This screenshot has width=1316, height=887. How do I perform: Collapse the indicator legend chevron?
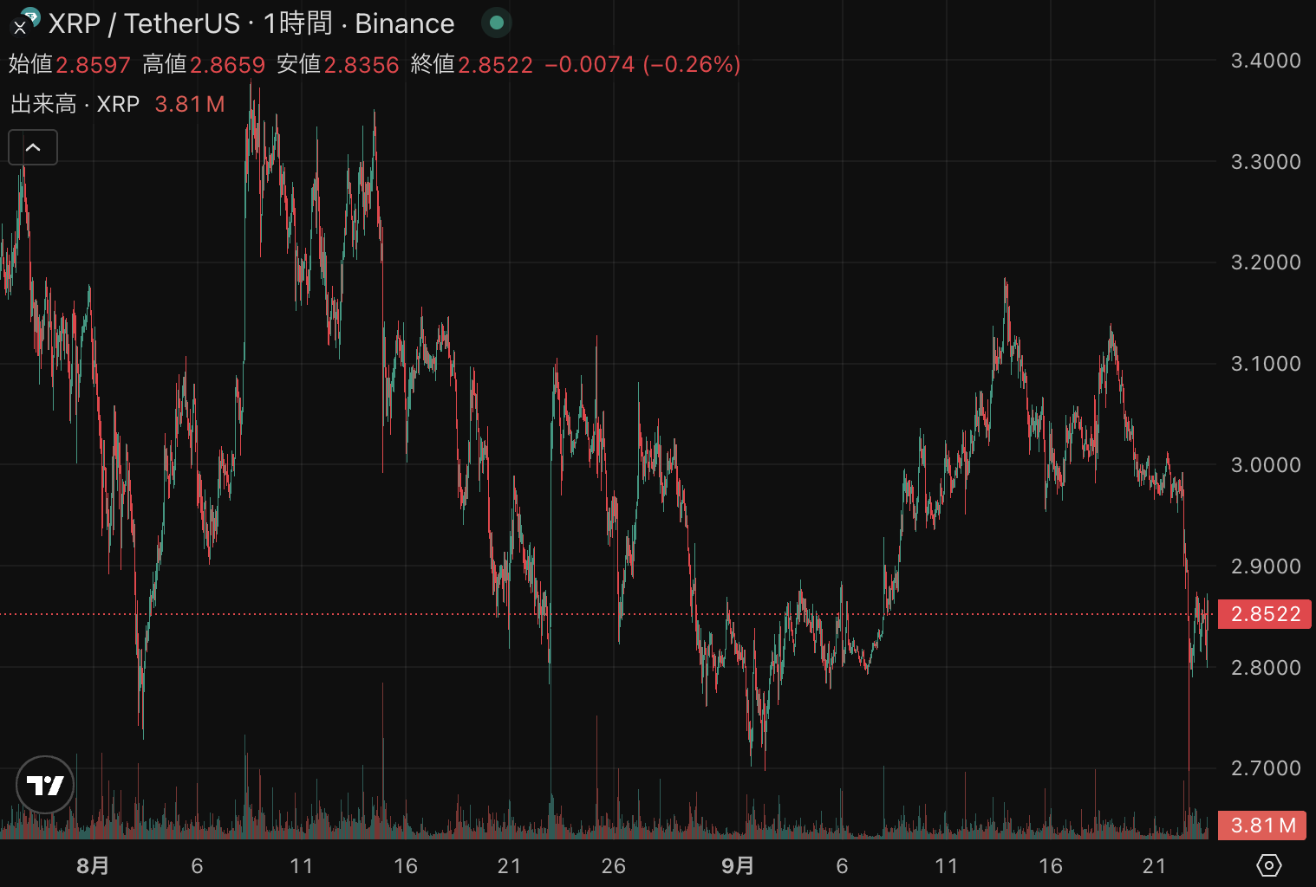(x=33, y=147)
